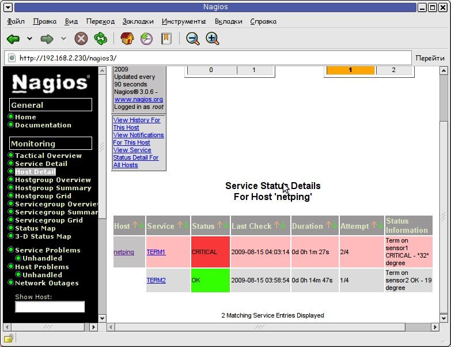
Task: Click the main frame horizontal scroll left arrow
Action: (111, 327)
